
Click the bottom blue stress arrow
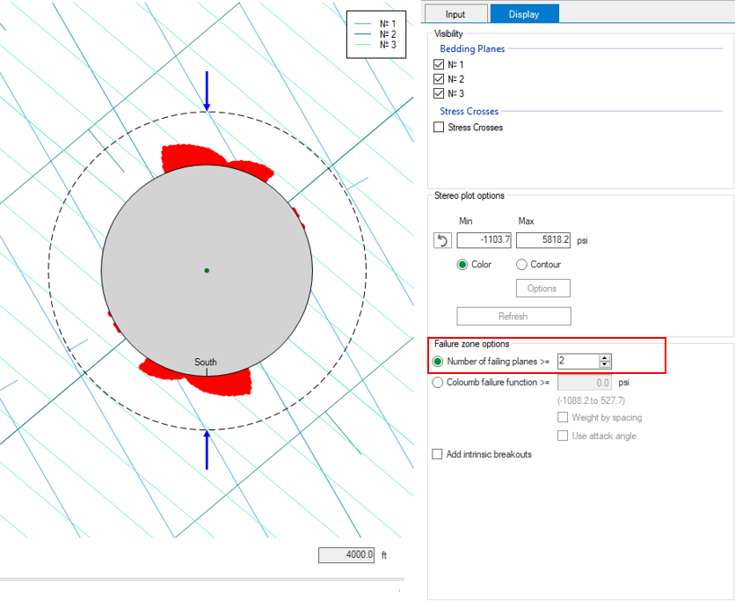coord(207,449)
